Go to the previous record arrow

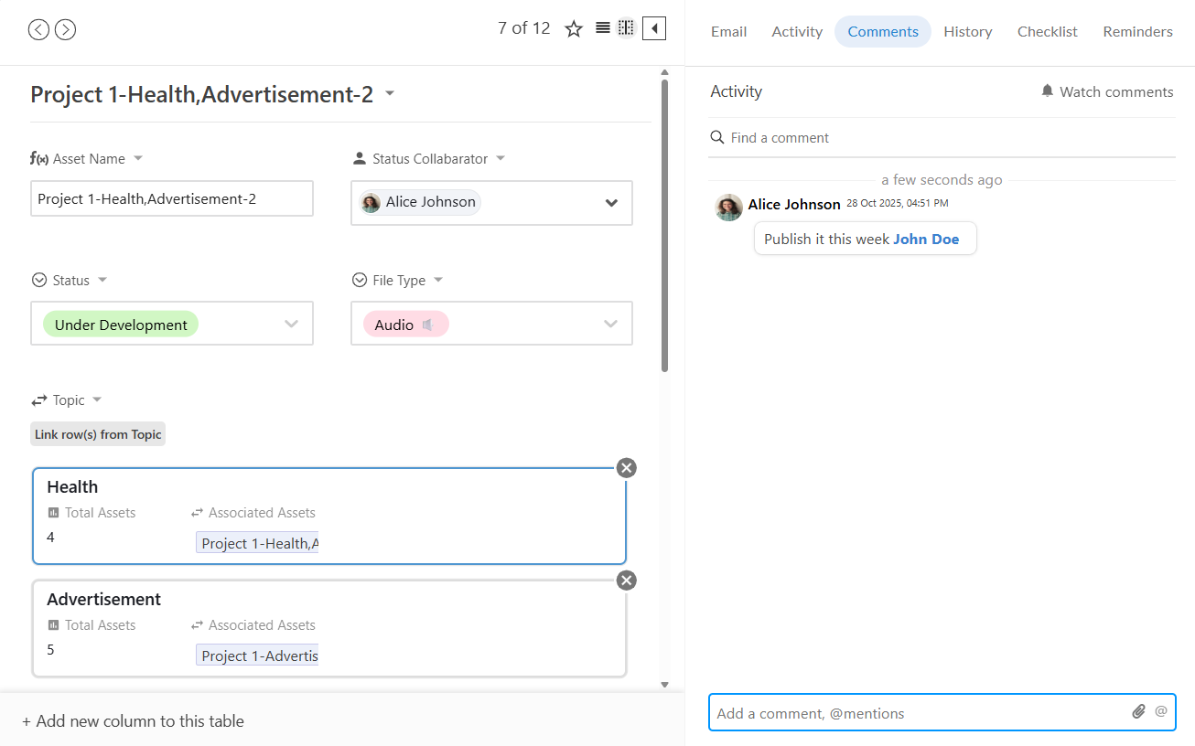[38, 30]
